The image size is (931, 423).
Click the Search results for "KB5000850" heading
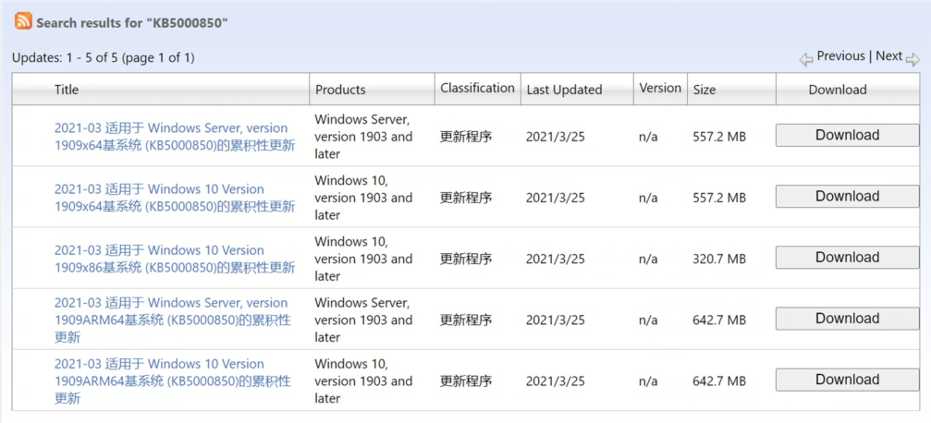click(x=132, y=23)
